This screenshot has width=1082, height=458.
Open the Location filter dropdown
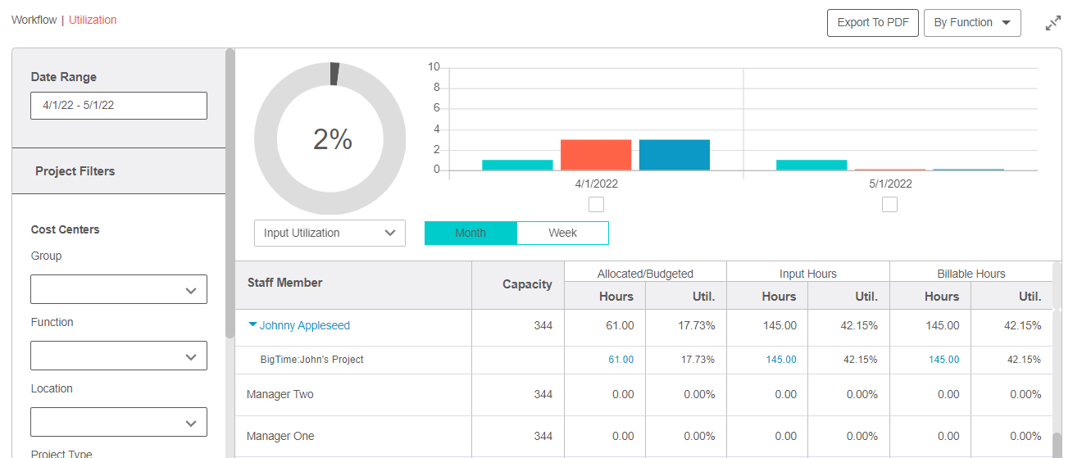[119, 422]
